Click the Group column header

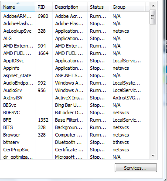point(127,7)
